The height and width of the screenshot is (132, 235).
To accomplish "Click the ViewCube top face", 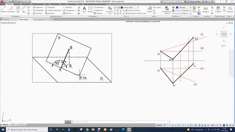I will pyautogui.click(x=224, y=34).
